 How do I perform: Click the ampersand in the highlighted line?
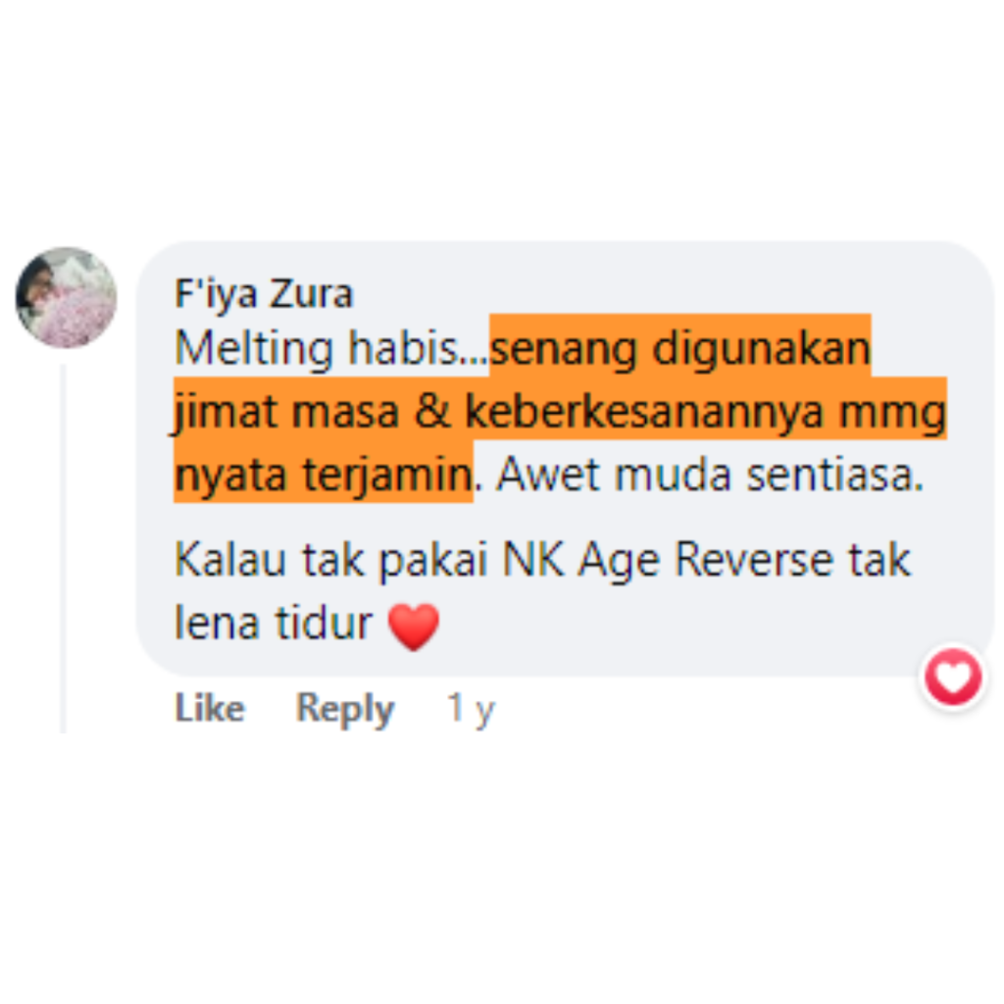click(x=432, y=411)
